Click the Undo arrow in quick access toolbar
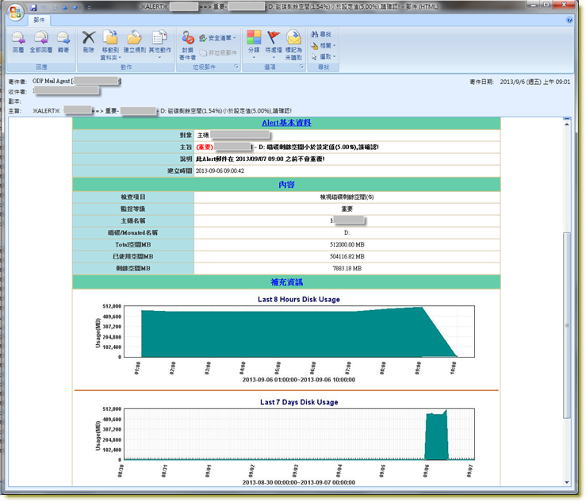Image resolution: width=586 pixels, height=502 pixels. click(x=44, y=7)
